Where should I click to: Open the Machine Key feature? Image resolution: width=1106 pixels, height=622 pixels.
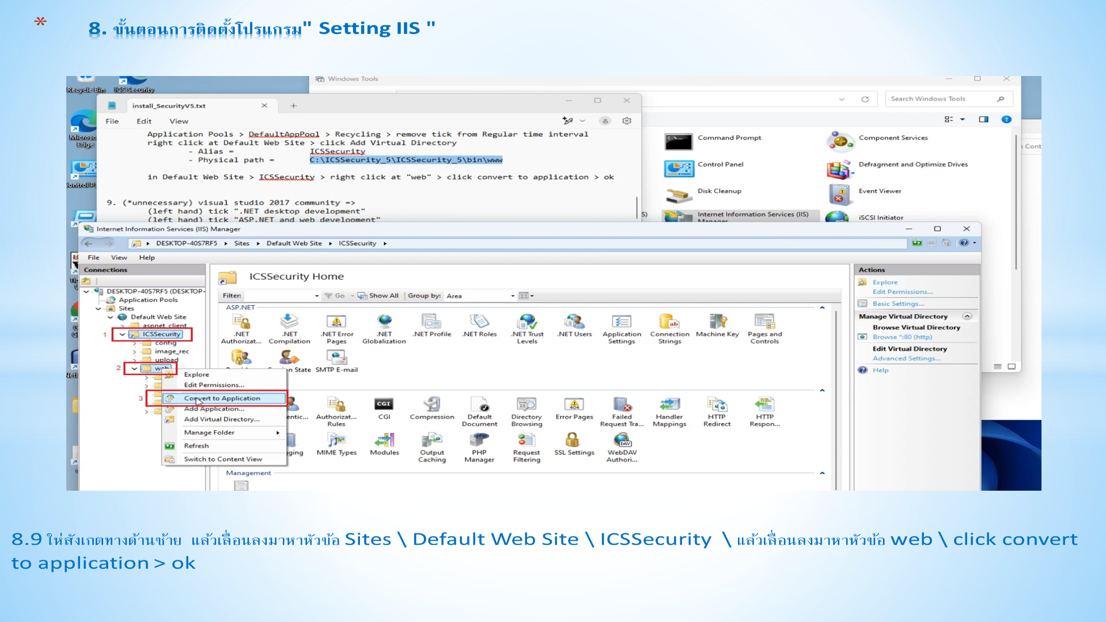tap(717, 325)
